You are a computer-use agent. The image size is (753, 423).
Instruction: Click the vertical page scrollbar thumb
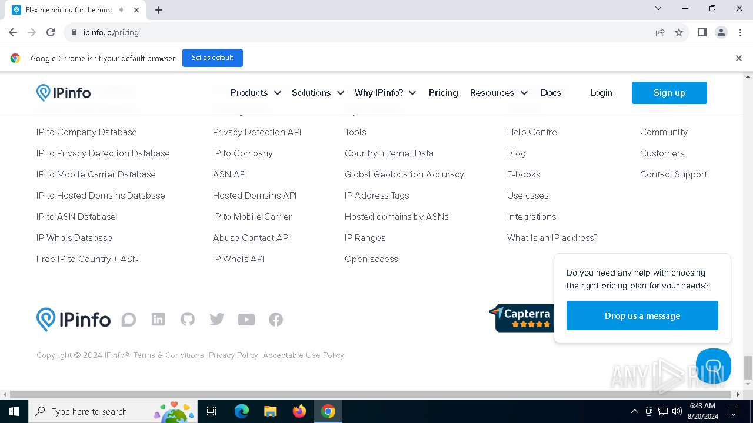748,368
